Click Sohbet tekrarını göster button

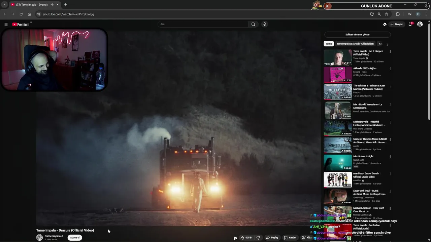(x=357, y=35)
